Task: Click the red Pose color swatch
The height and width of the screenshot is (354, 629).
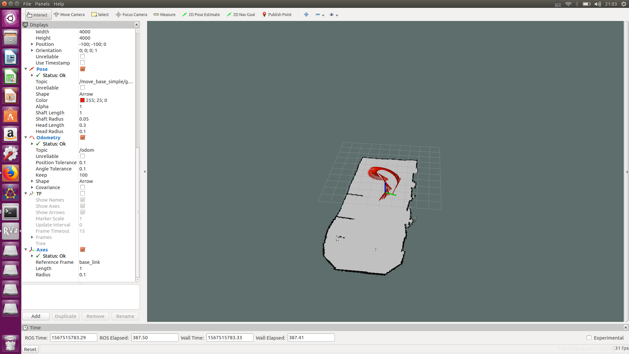Action: point(82,100)
